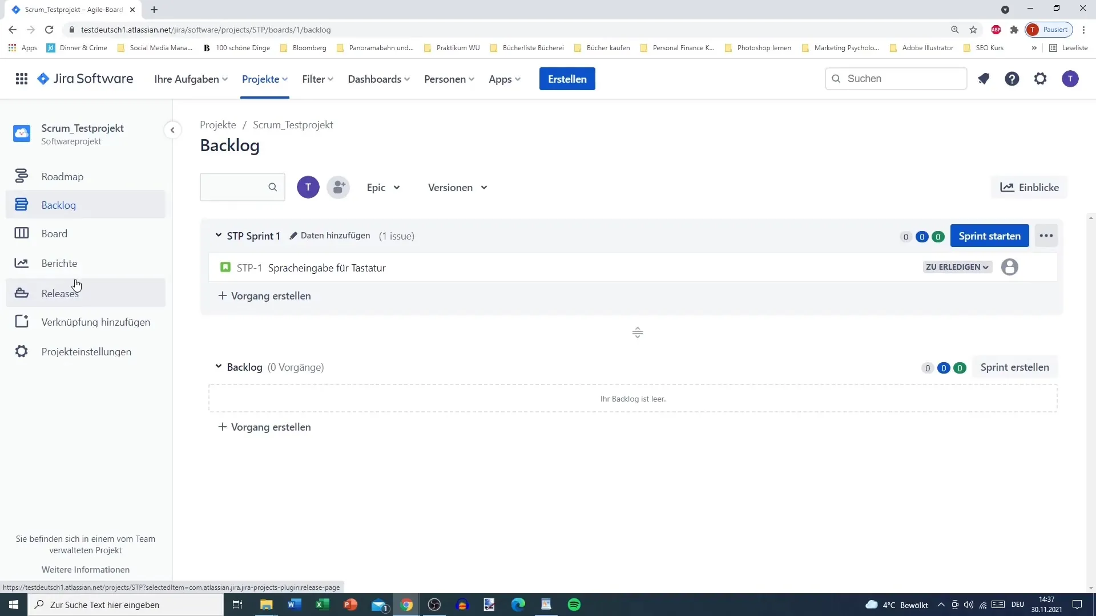Screen dimensions: 1096x616
Task: Click the Board sidebar navigation icon
Action: click(x=21, y=233)
